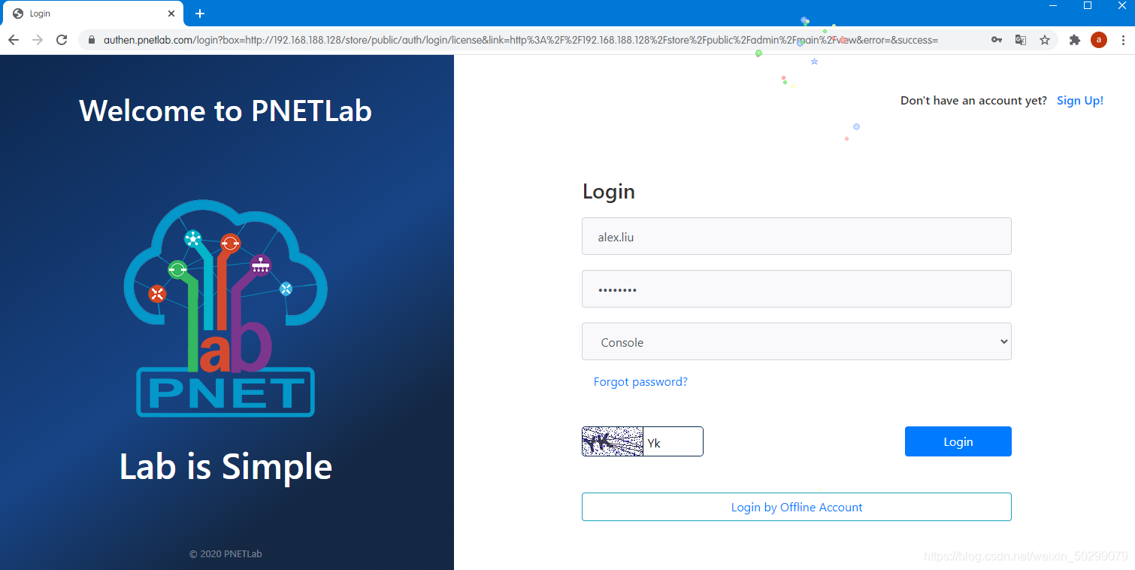Click Don't have an account yet? text
This screenshot has height=570, width=1135.
click(973, 101)
